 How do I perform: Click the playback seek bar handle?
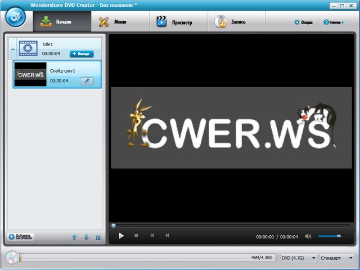pyautogui.click(x=114, y=226)
